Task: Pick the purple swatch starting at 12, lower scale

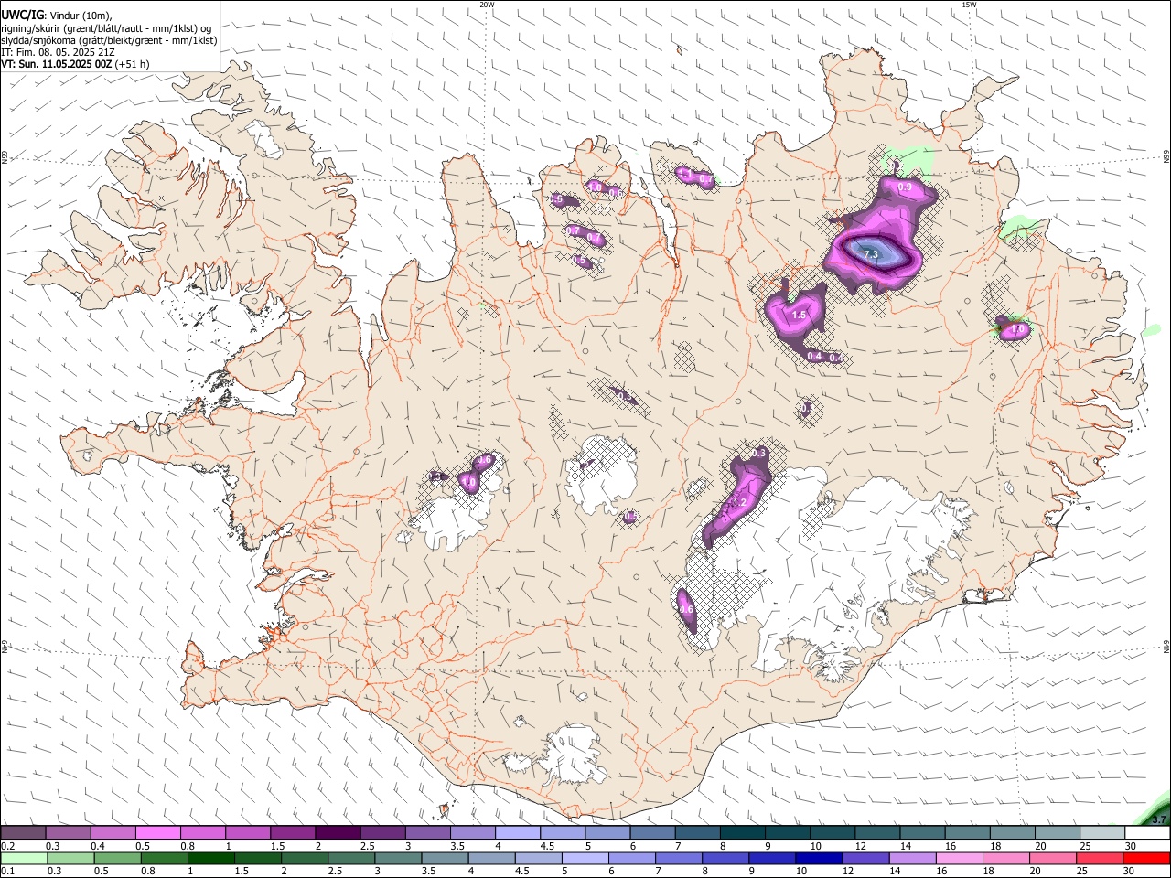Action: tap(865, 858)
